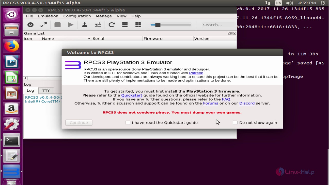Click the left arrow of game list scrollbar
The height and width of the screenshot is (185, 329).
[25, 78]
